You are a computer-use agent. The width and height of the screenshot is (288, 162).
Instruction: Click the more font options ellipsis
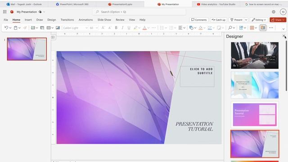coord(154,28)
